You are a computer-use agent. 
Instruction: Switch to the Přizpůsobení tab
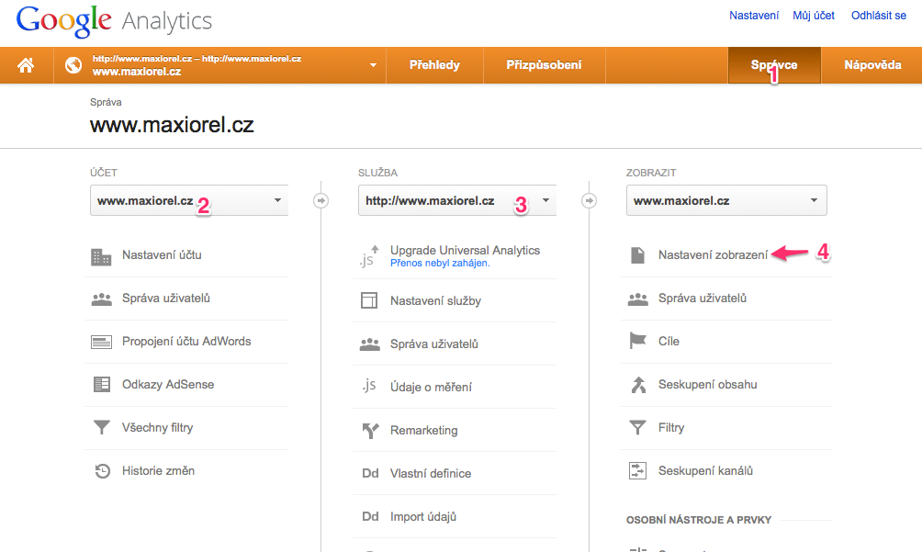[x=544, y=65]
